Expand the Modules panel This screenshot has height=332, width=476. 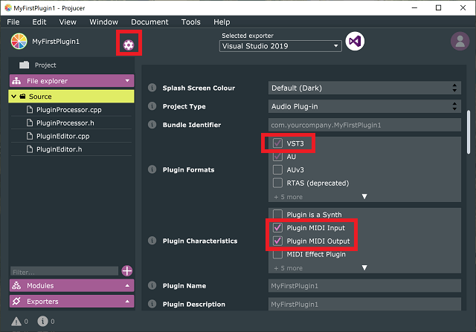point(71,286)
